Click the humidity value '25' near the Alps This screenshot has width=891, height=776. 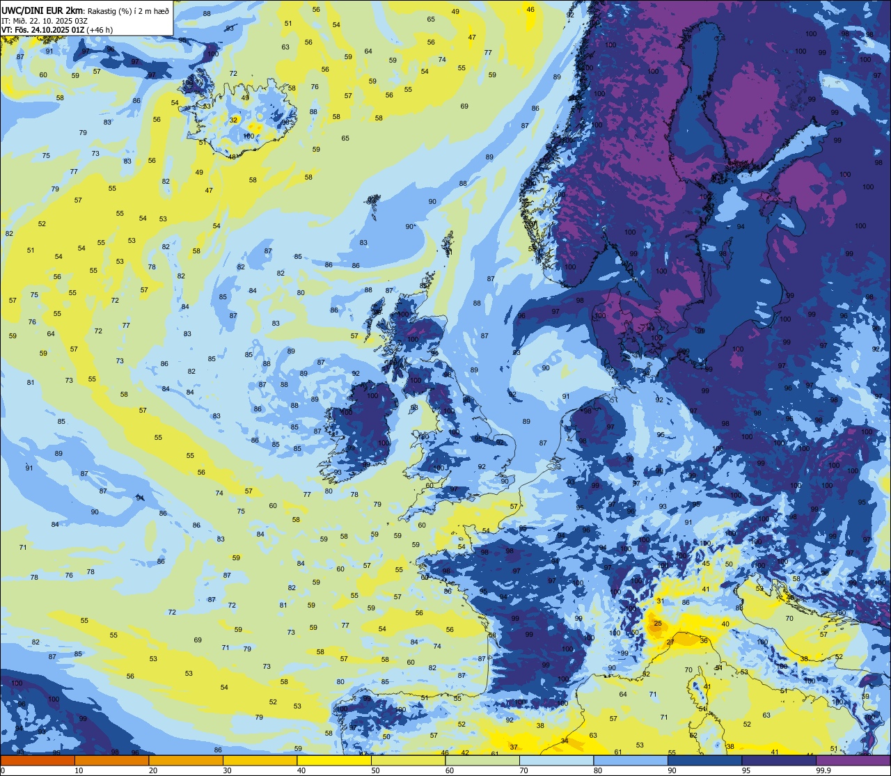[658, 623]
